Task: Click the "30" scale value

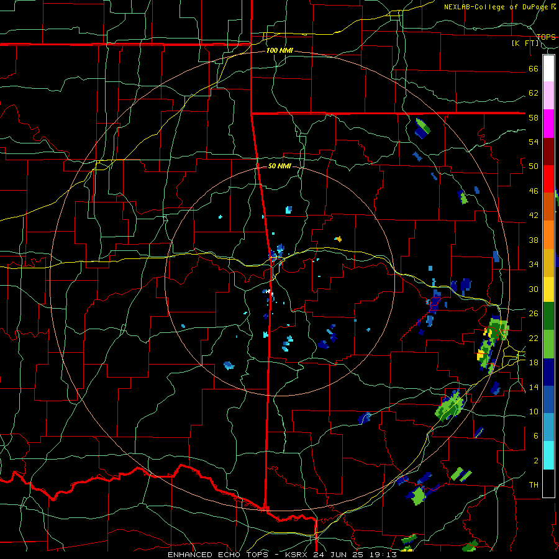Action: tap(534, 289)
